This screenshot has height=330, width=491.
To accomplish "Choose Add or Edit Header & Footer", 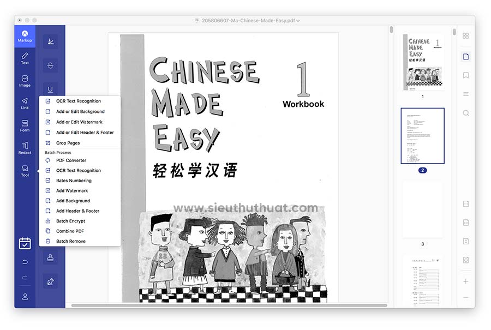I will pyautogui.click(x=80, y=133).
